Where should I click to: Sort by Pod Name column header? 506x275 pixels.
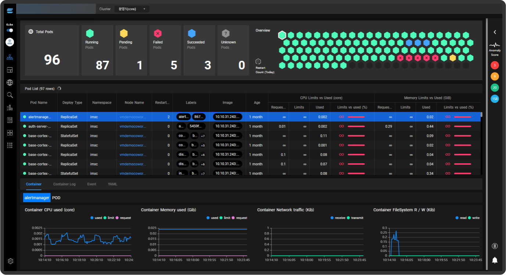click(39, 103)
